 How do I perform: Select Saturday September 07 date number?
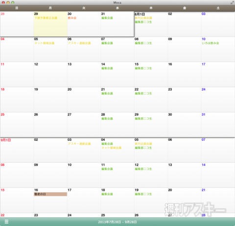204,140
